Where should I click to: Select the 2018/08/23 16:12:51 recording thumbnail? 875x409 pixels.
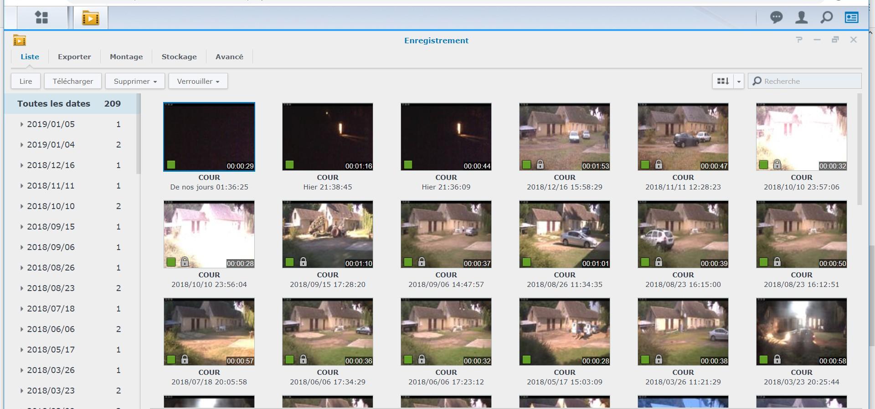coord(802,234)
